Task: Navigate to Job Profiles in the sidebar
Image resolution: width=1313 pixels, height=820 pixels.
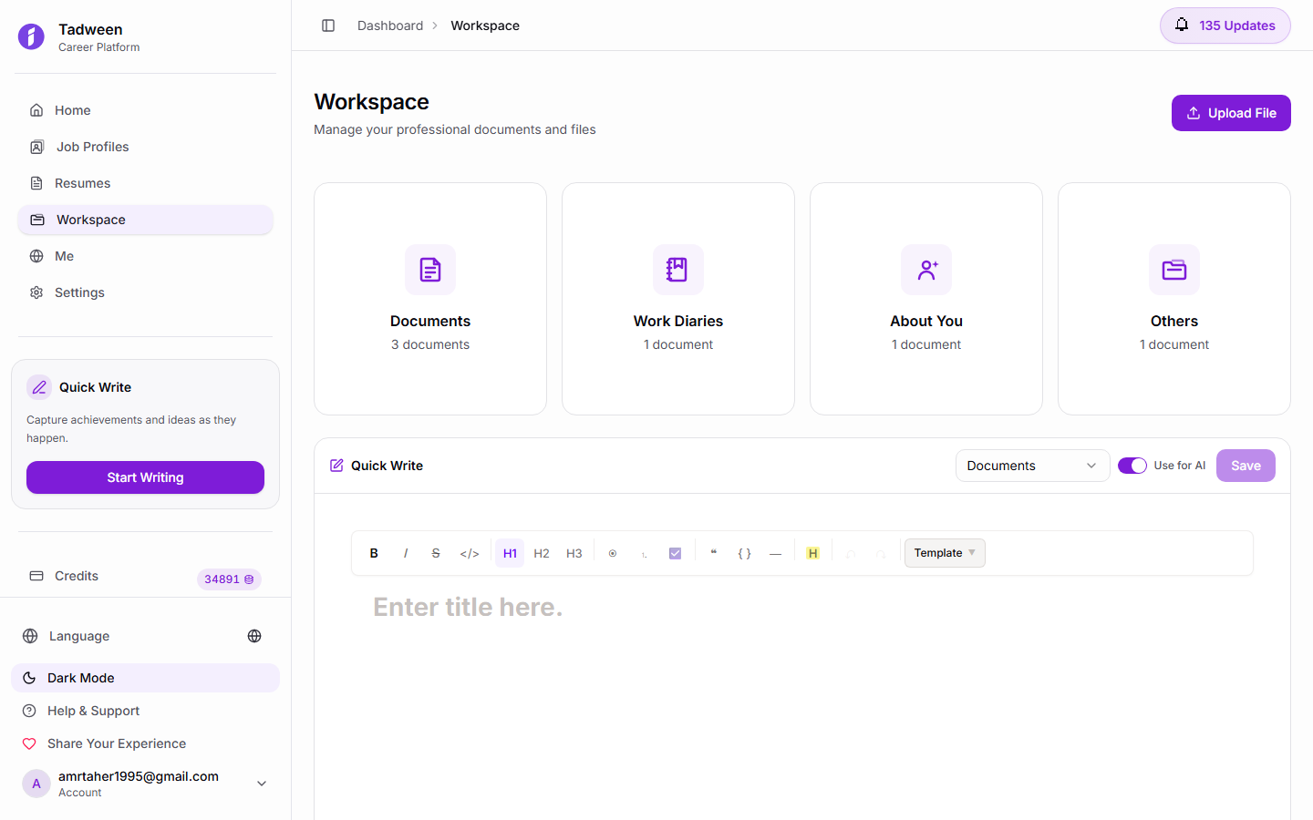Action: [90, 147]
